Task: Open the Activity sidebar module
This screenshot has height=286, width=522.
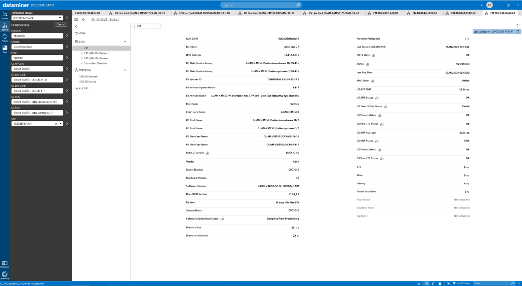Action: point(5,38)
